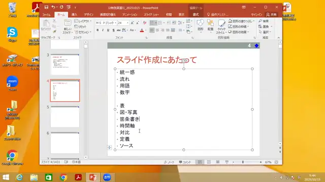325x182 pixels.
Task: Open spell check icon in status bar
Action: [66, 162]
